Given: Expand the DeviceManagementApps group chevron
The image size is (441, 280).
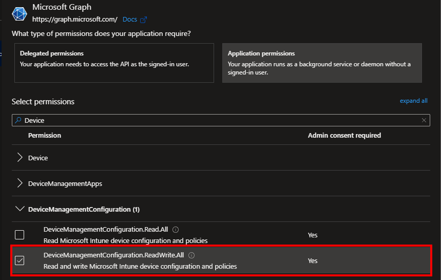Looking at the screenshot, I should tap(20, 183).
